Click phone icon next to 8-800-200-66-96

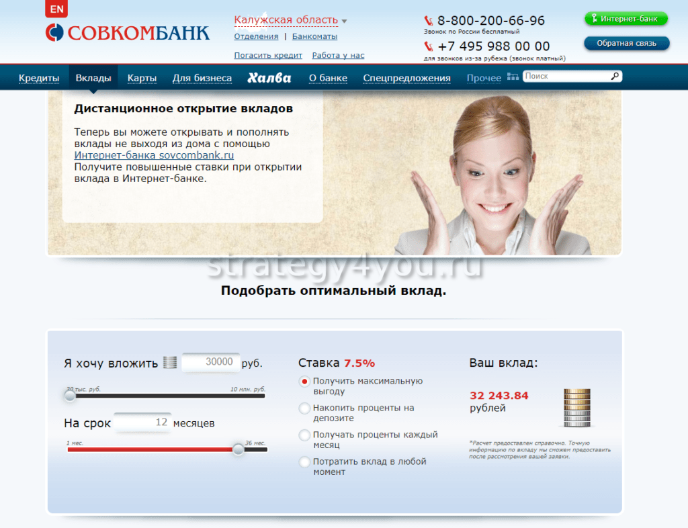pos(429,21)
